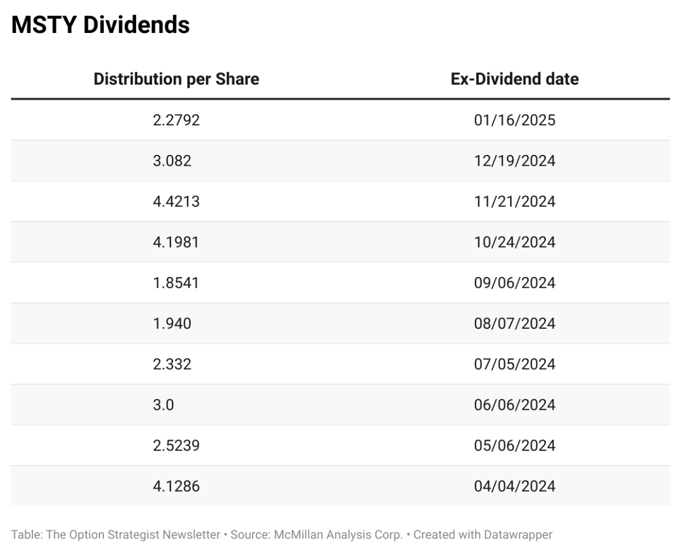Click the 12/19/2024 date cell
The height and width of the screenshot is (553, 681).
point(515,161)
